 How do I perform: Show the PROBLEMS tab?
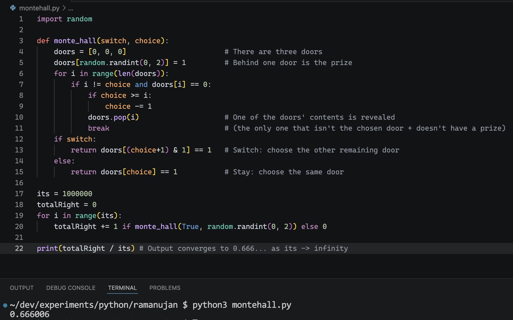[x=165, y=288]
